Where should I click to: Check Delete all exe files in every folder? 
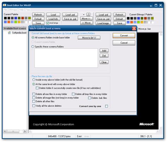coord(34,94)
